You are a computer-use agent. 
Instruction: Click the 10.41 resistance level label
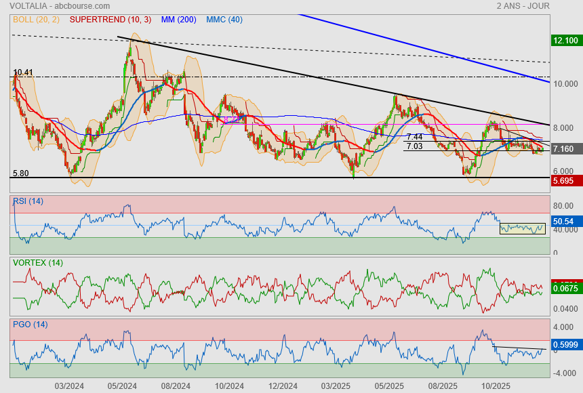click(23, 72)
